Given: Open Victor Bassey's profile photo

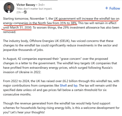Looking at the screenshot, I should pos(9,8).
